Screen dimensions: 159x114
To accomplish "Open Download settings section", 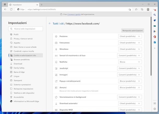I will (x=26, y=64).
